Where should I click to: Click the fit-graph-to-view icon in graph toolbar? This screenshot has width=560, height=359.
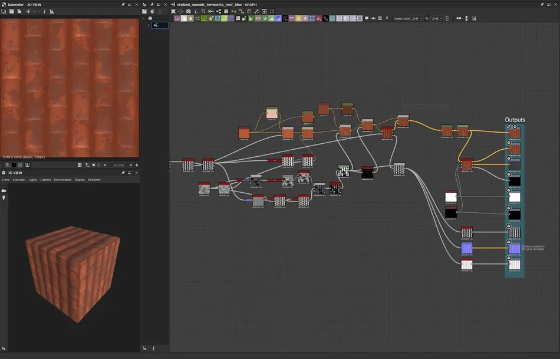point(173,11)
